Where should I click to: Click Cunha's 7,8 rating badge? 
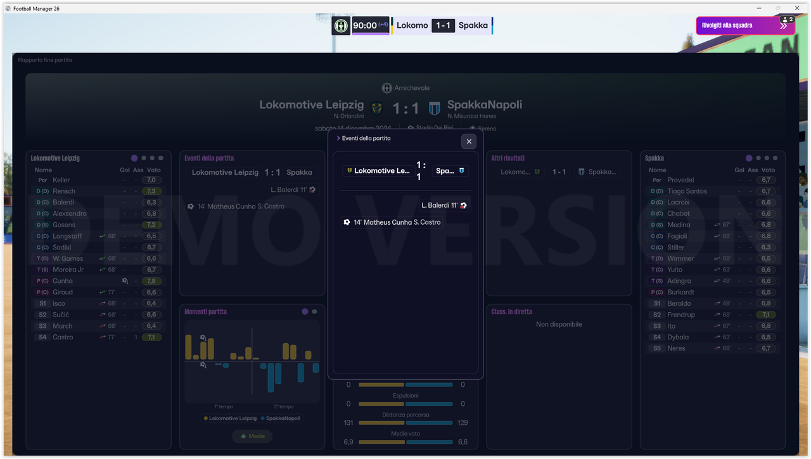tap(152, 281)
